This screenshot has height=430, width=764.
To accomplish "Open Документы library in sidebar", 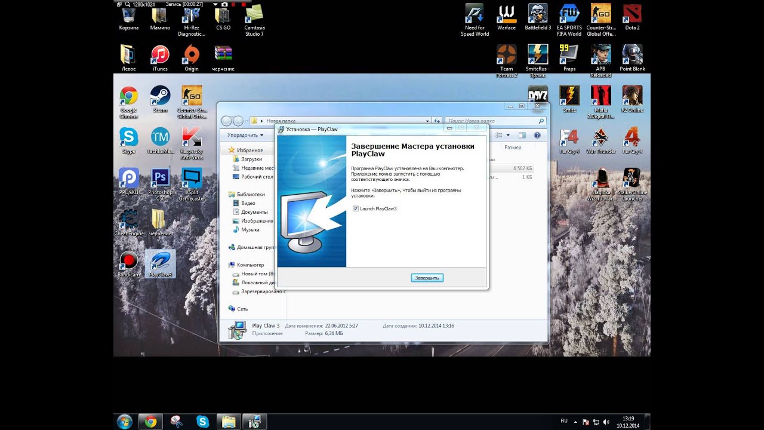I will coord(254,212).
